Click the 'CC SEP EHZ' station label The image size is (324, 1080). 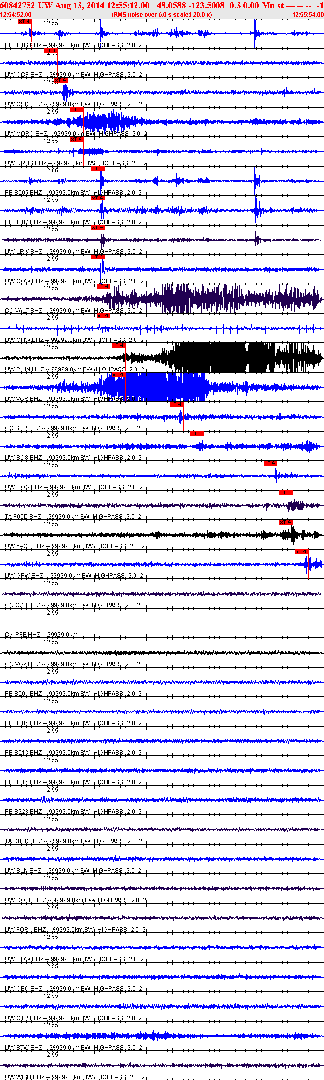click(x=23, y=428)
